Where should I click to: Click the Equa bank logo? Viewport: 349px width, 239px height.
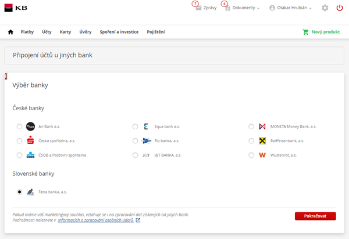pos(146,126)
